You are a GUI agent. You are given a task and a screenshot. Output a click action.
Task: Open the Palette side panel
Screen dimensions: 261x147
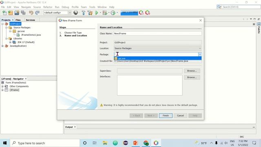pyautogui.click(x=259, y=28)
